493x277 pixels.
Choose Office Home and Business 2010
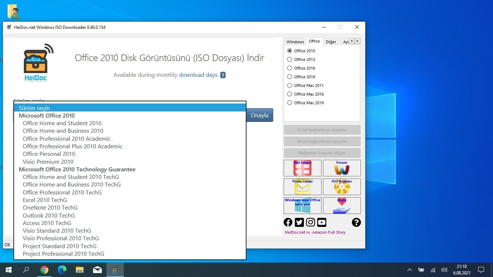(130, 131)
